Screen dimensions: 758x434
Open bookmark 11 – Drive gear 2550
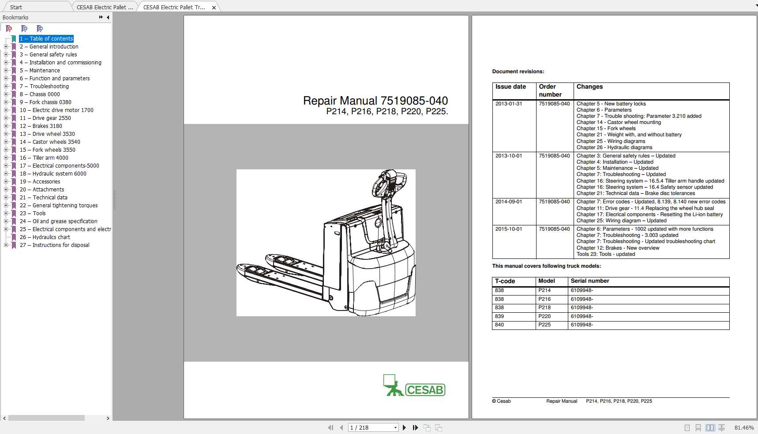coord(45,118)
